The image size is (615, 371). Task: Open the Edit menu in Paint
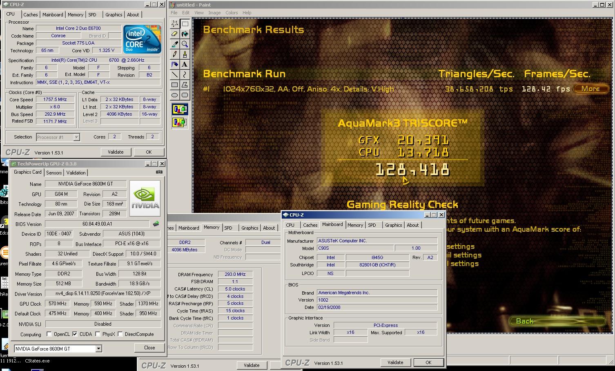pos(186,13)
